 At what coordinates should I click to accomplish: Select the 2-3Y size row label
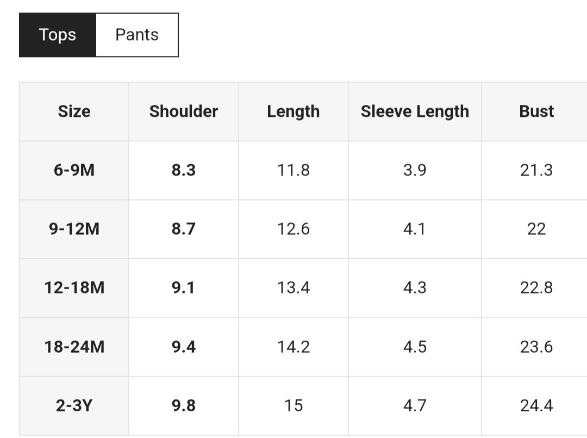coord(74,405)
